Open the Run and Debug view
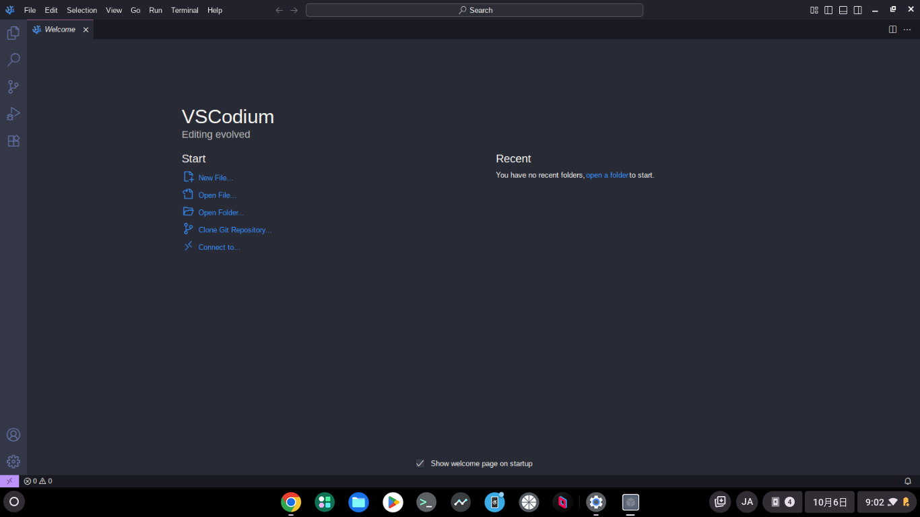The width and height of the screenshot is (920, 517). click(13, 114)
